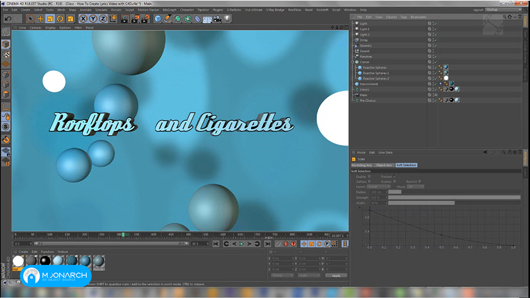The width and height of the screenshot is (530, 298).
Task: Toggle the Y axis lock
Action: click(93, 19)
